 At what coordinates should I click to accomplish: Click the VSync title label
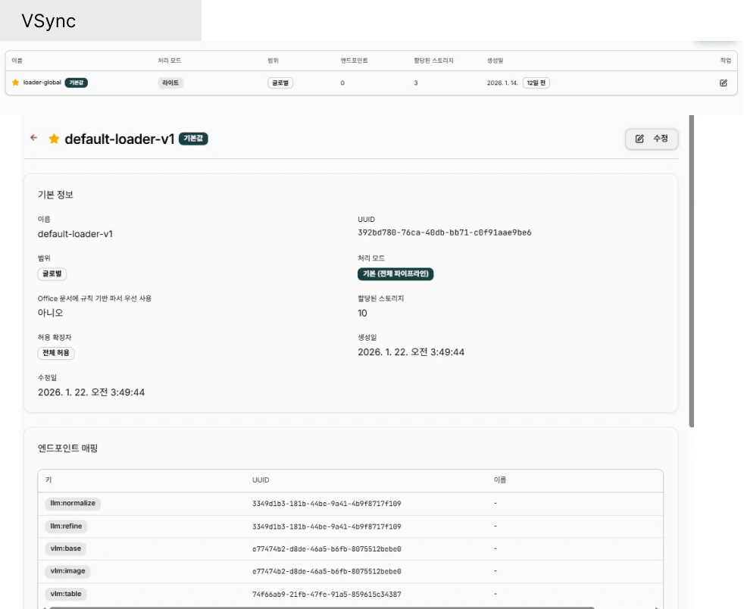pyautogui.click(x=48, y=21)
